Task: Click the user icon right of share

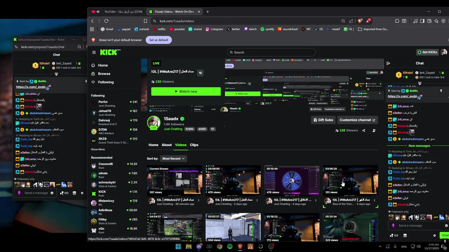Action: click(x=374, y=131)
